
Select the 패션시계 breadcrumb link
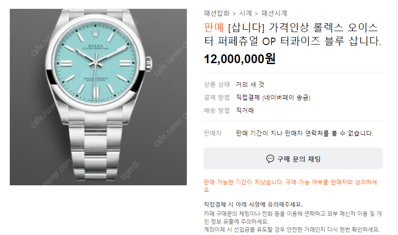pyautogui.click(x=274, y=13)
